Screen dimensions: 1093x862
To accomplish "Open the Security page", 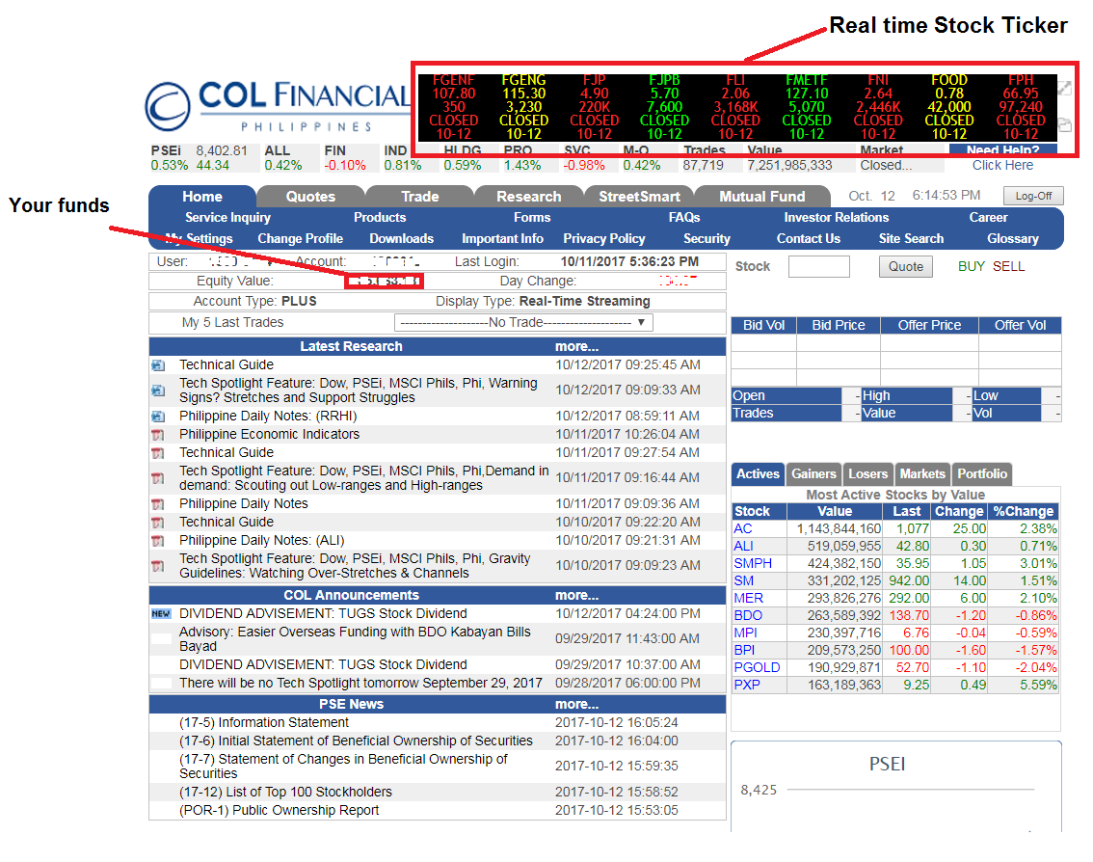I will click(x=706, y=238).
